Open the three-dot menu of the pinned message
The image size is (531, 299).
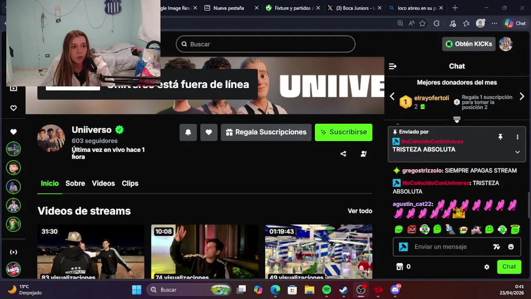pos(517,137)
